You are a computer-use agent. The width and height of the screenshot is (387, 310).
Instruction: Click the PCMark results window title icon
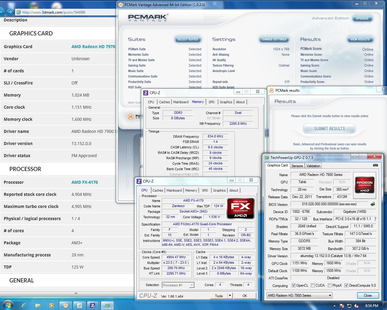pyautogui.click(x=271, y=90)
